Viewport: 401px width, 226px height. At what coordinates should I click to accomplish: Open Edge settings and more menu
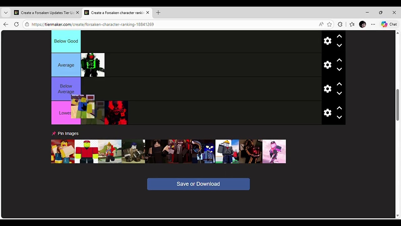[373, 24]
